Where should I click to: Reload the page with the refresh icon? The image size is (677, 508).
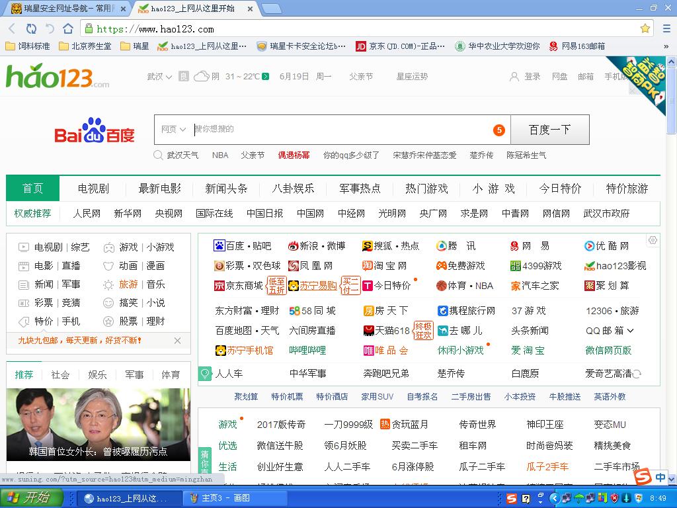click(31, 28)
